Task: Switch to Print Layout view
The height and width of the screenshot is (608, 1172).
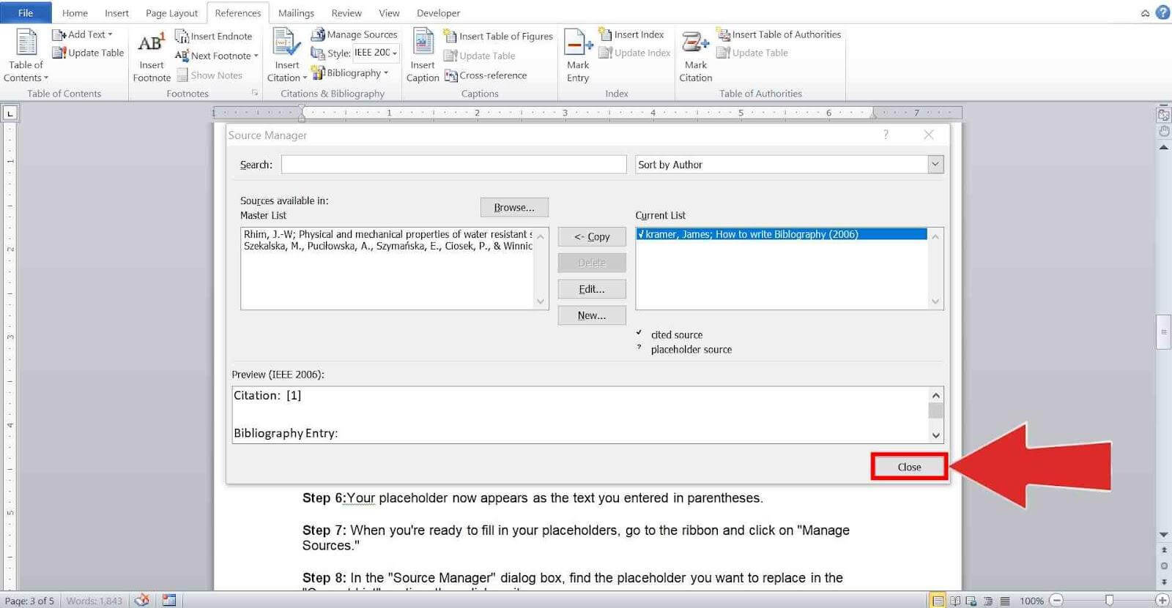Action: 938,601
